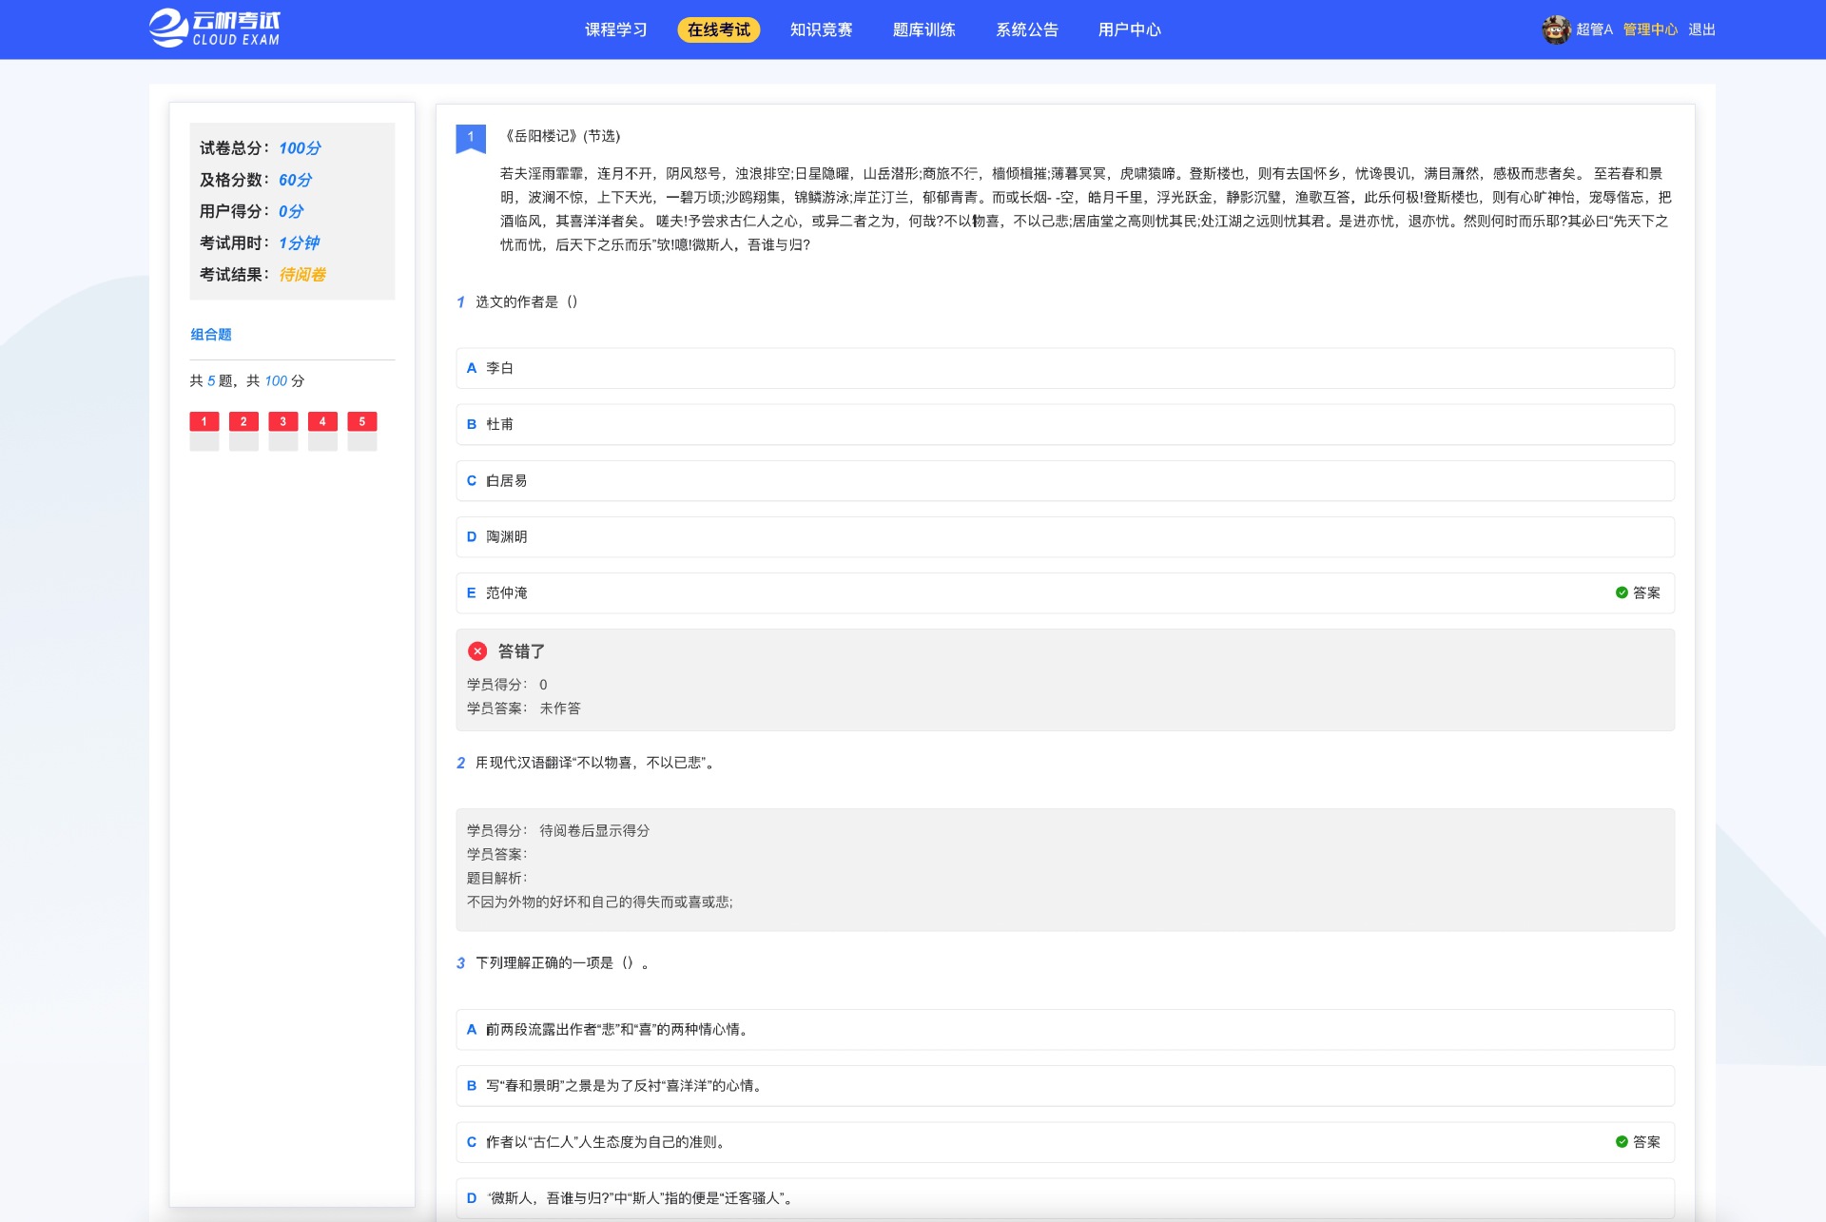
Task: View 系统公告 page
Action: point(1026,29)
